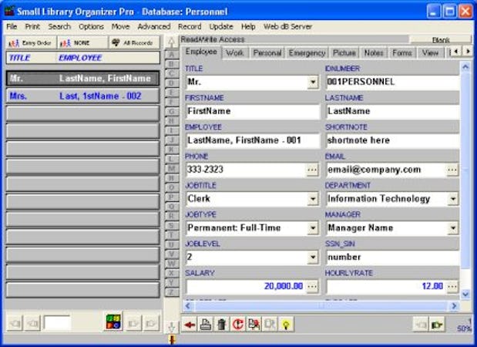Viewport: 477px width, 347px height.
Task: Open the Search menu
Action: pos(59,26)
